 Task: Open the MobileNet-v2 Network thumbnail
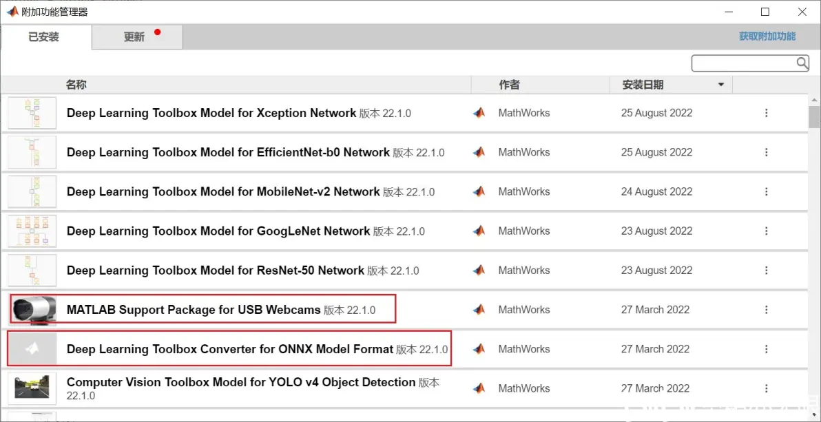pos(32,191)
